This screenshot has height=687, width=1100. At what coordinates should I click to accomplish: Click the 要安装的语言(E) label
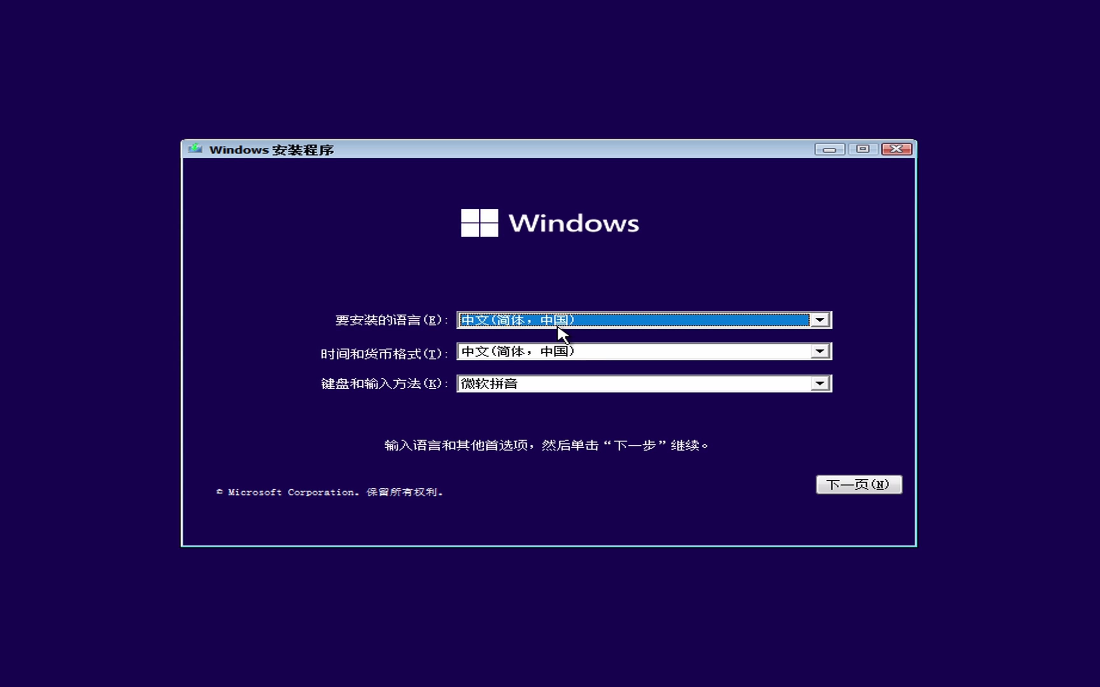pyautogui.click(x=391, y=320)
